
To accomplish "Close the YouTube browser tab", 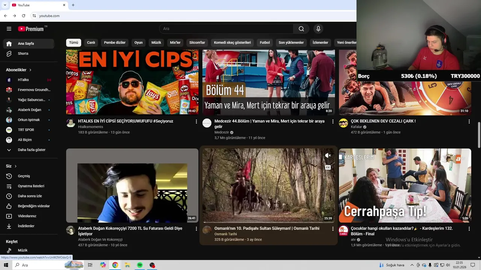I will [64, 5].
